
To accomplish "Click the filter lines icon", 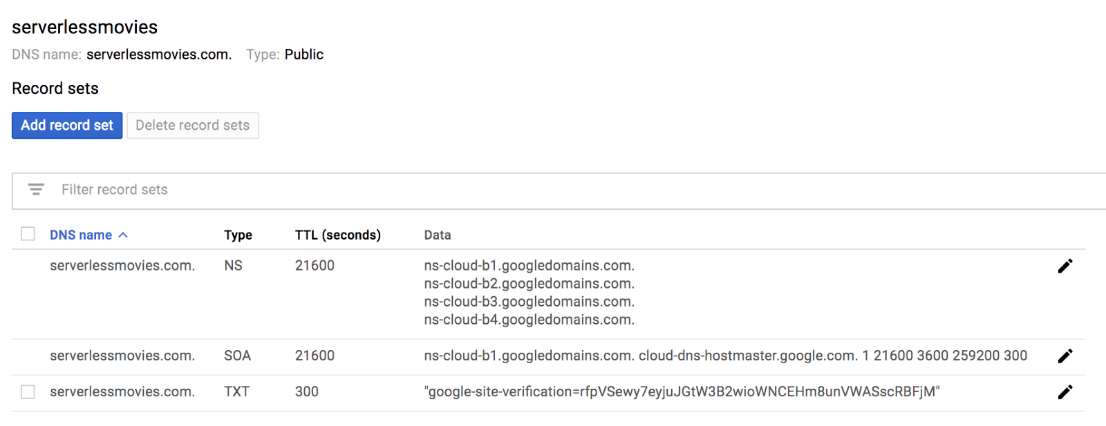I will point(36,189).
